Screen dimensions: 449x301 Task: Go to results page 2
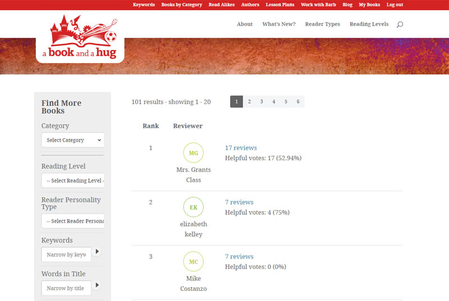(249, 101)
